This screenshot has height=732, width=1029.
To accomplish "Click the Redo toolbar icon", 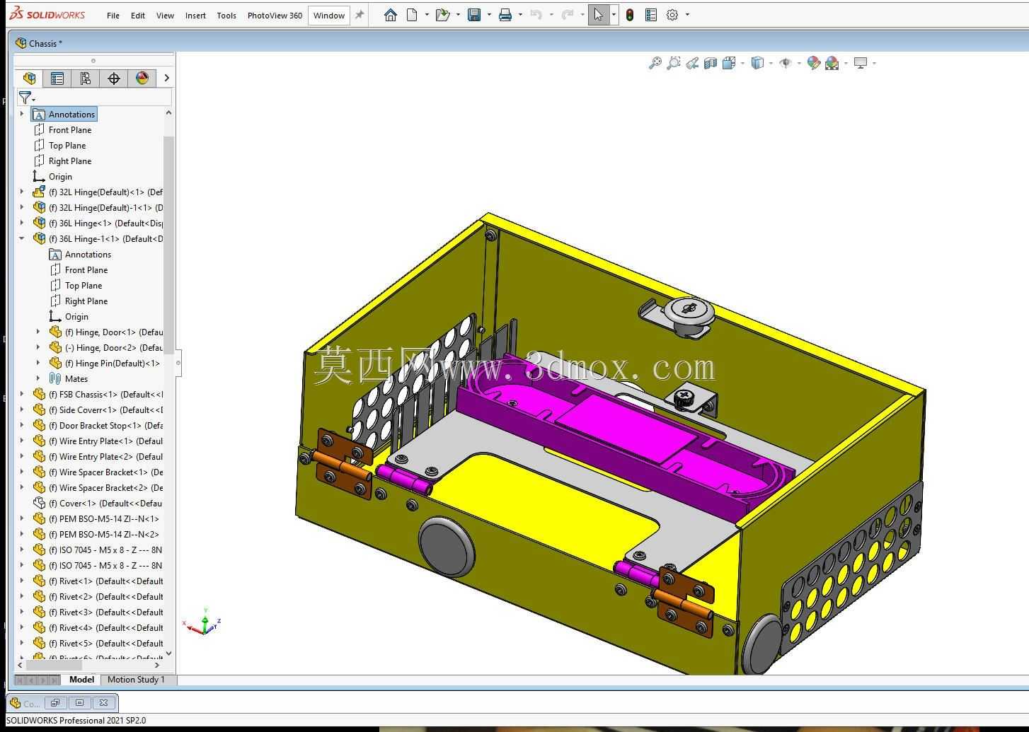I will (568, 15).
